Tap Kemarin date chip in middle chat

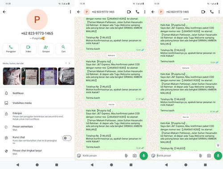[111, 55]
